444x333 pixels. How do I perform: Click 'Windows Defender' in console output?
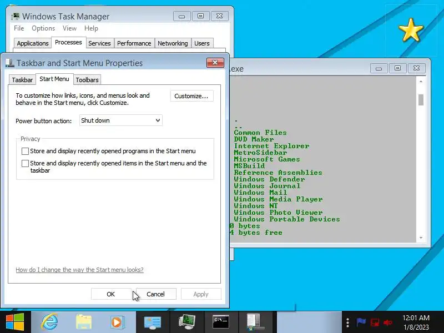pos(269,179)
